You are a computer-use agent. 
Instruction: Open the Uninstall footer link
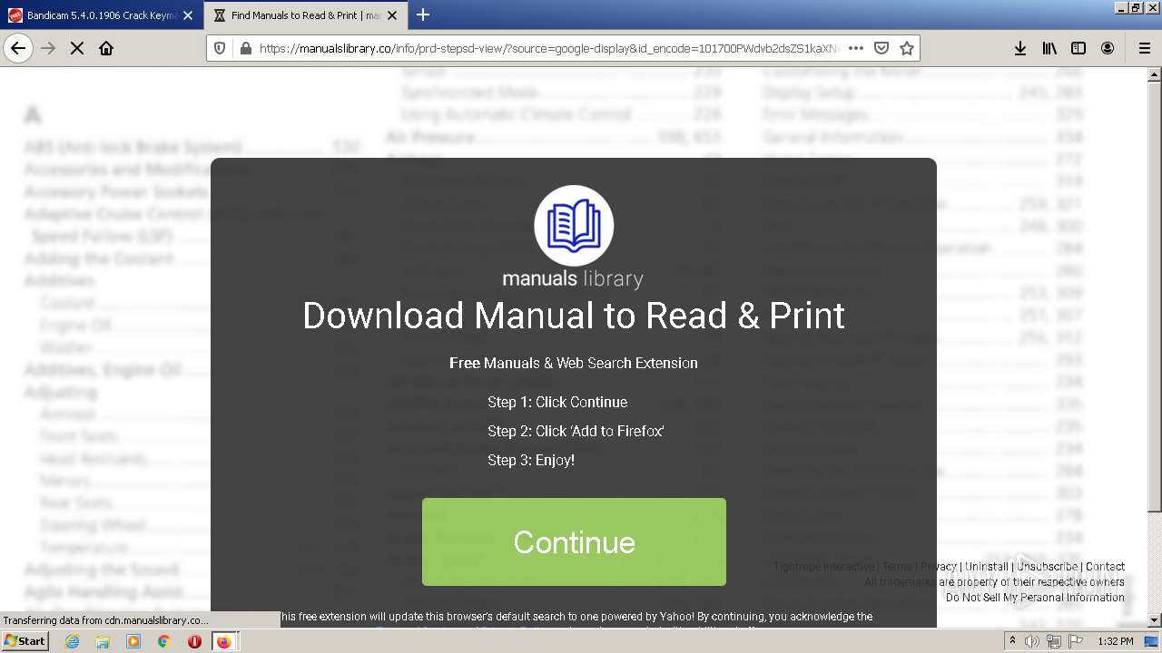[987, 567]
